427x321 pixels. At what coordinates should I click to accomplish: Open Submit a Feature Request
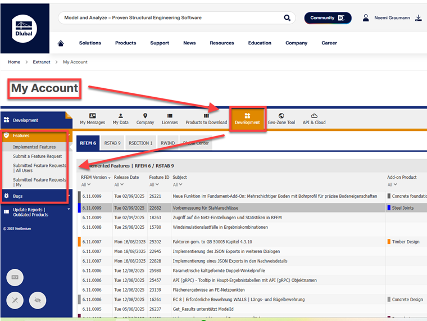pyautogui.click(x=37, y=156)
